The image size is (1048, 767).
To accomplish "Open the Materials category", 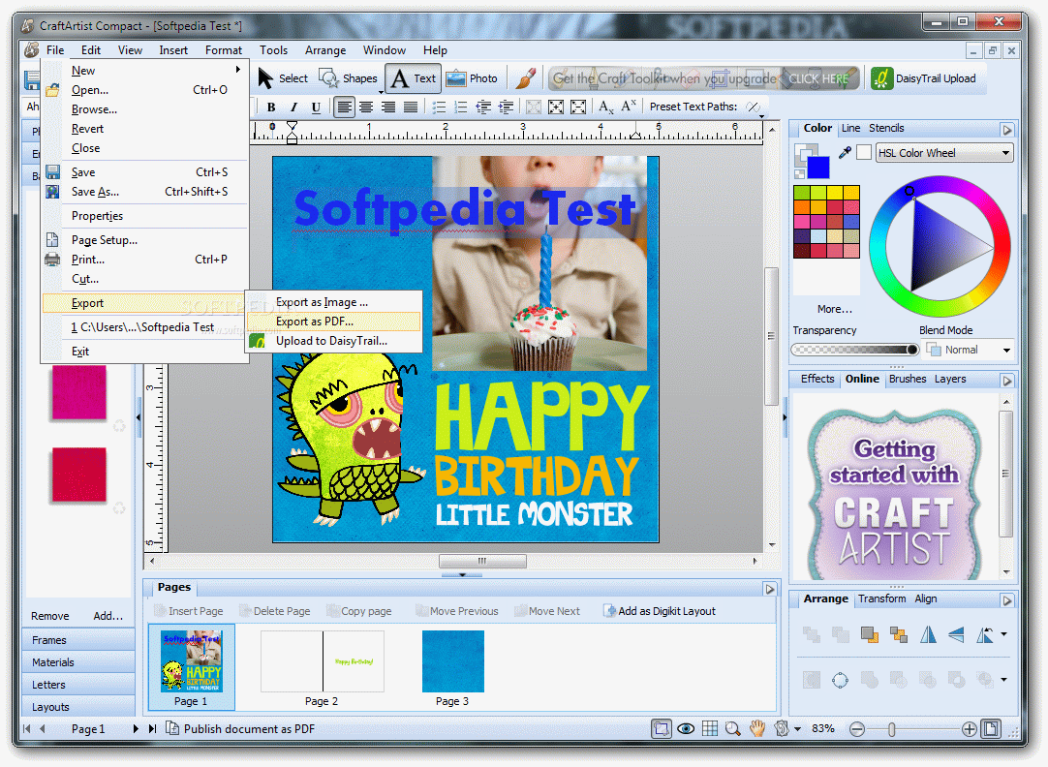I will pyautogui.click(x=78, y=662).
